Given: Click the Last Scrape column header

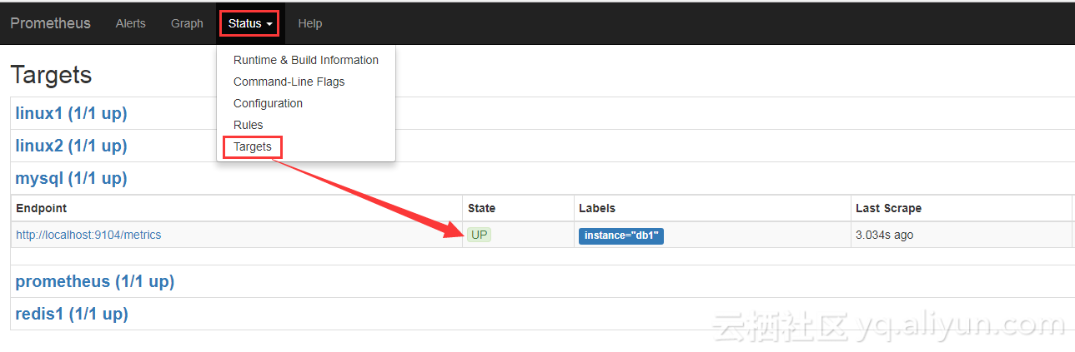Looking at the screenshot, I should pyautogui.click(x=888, y=208).
